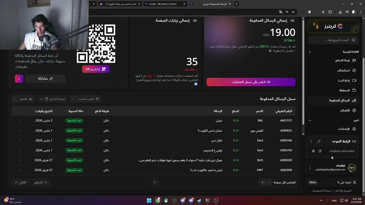The height and width of the screenshot is (205, 365).
Task: Click the استكشاف compass icon
Action: coord(354,70)
